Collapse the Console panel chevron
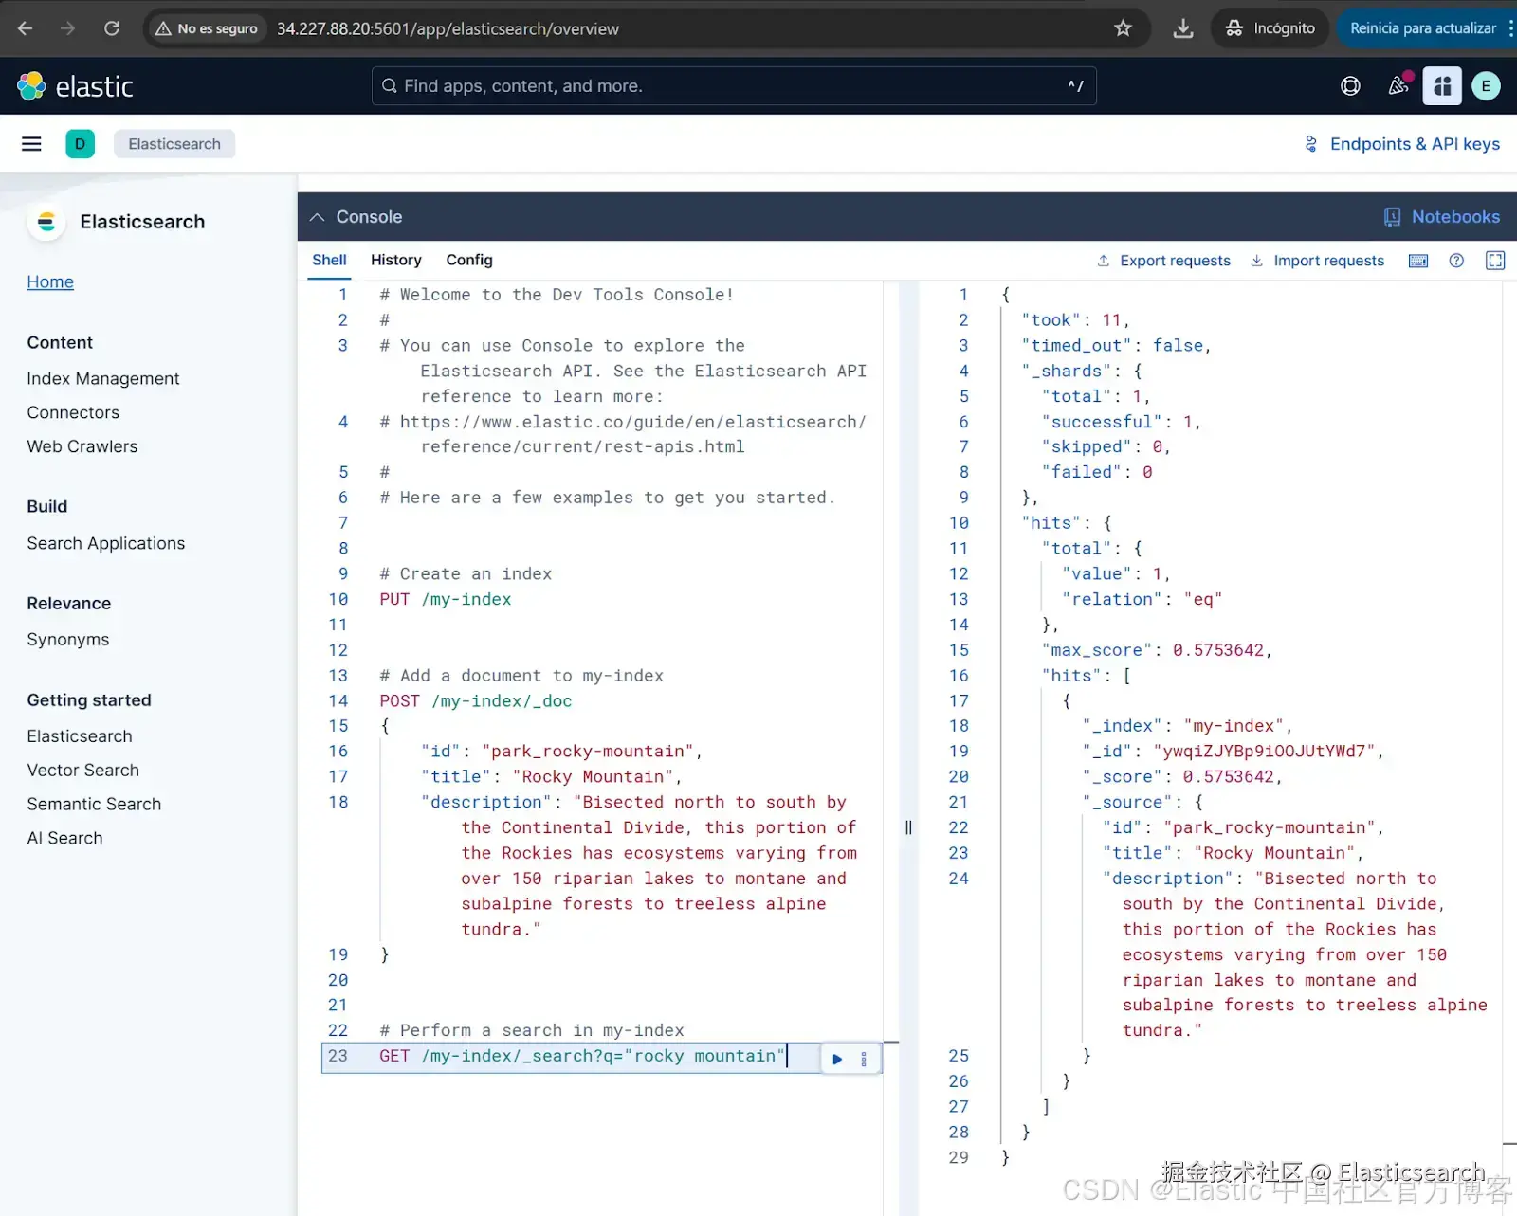Screen dimensions: 1517x1216 [x=317, y=217]
